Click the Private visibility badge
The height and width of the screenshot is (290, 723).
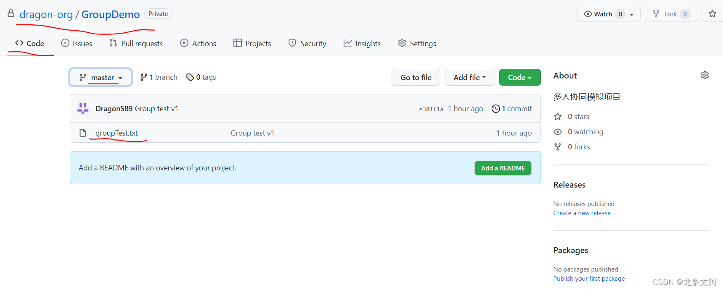158,14
